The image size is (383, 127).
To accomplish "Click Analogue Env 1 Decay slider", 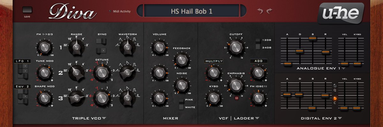I will pos(299,50).
